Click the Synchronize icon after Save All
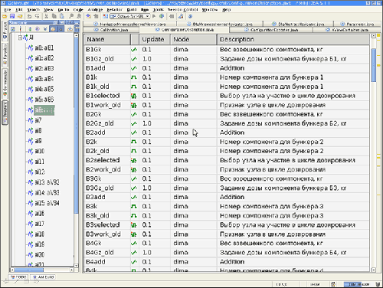Viewport: 383px width, 288px height. 20,16
